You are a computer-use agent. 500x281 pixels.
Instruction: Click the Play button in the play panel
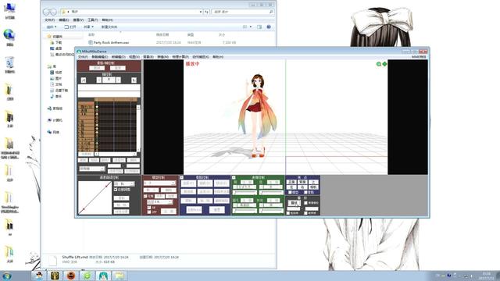point(294,203)
